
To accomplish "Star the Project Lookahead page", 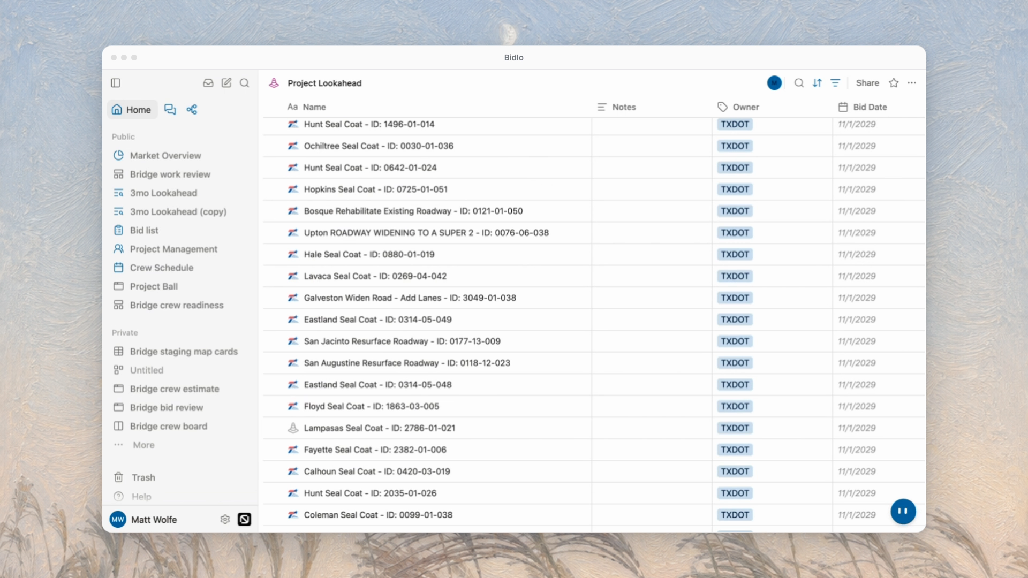I will 894,83.
